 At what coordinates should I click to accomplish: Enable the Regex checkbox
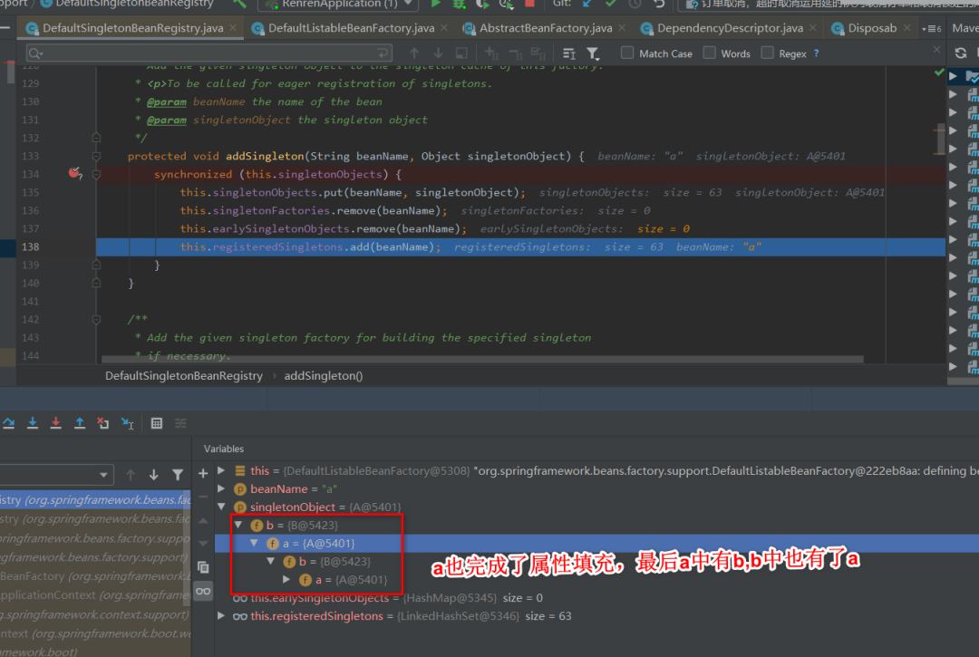coord(768,53)
